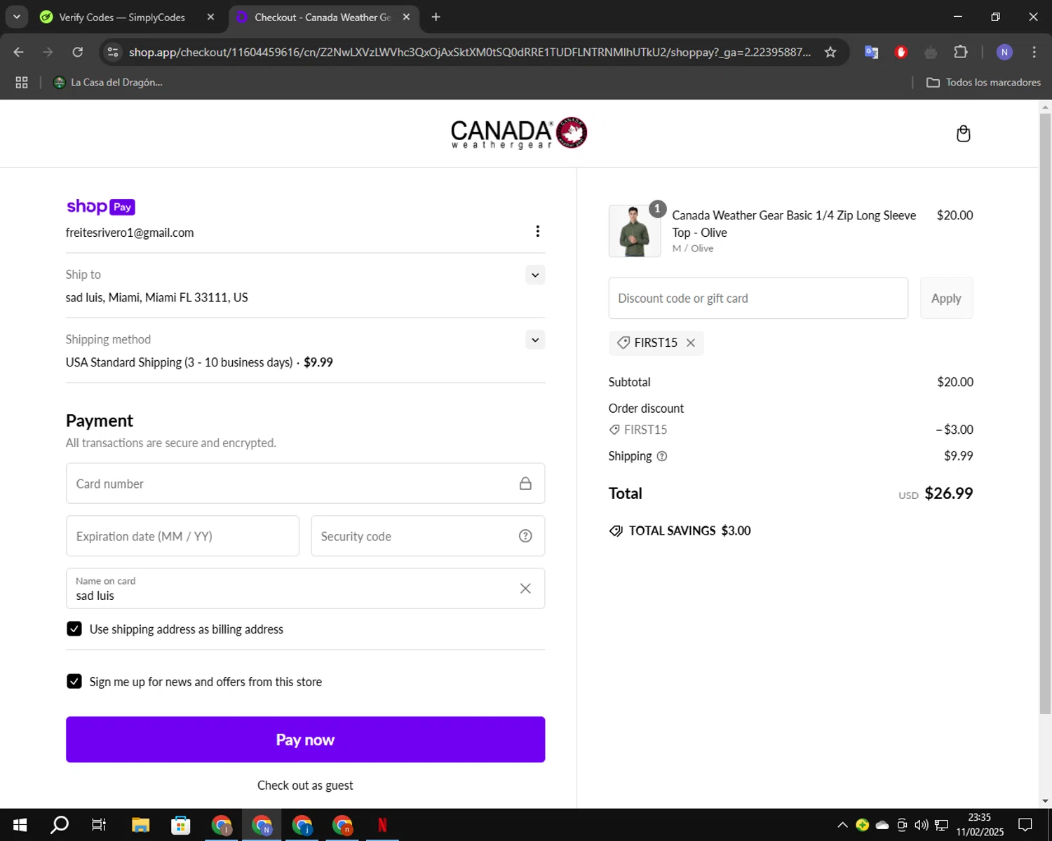Click the Security code field
This screenshot has width=1052, height=841.
click(x=428, y=536)
